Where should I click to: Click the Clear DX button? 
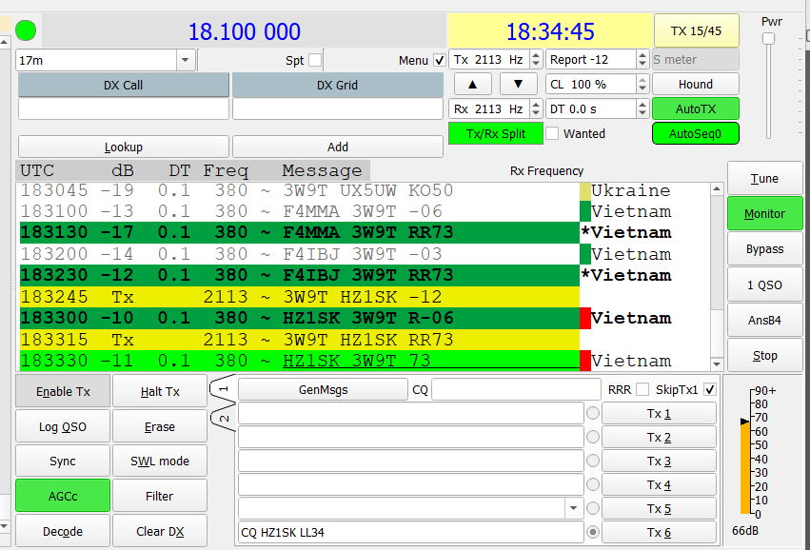[160, 531]
